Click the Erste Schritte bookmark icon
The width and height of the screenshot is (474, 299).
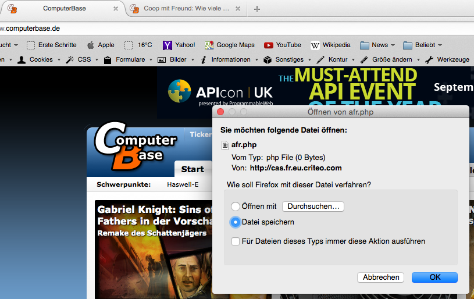[x=31, y=45]
